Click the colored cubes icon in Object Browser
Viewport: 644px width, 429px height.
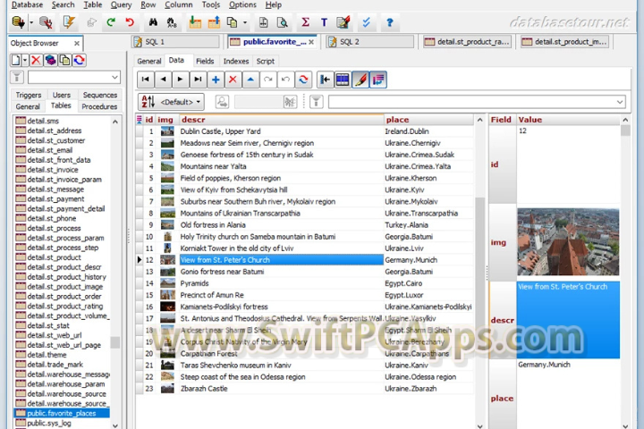click(50, 61)
